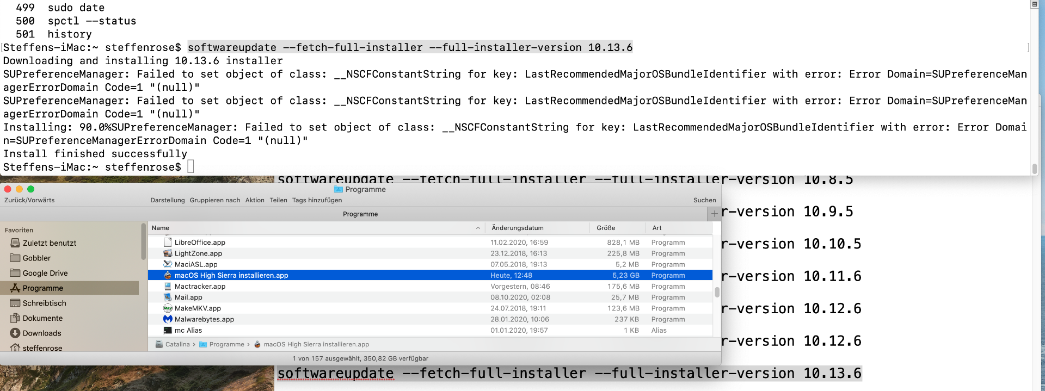The width and height of the screenshot is (1045, 391).
Task: Click the Mactracker.app icon
Action: 168,286
